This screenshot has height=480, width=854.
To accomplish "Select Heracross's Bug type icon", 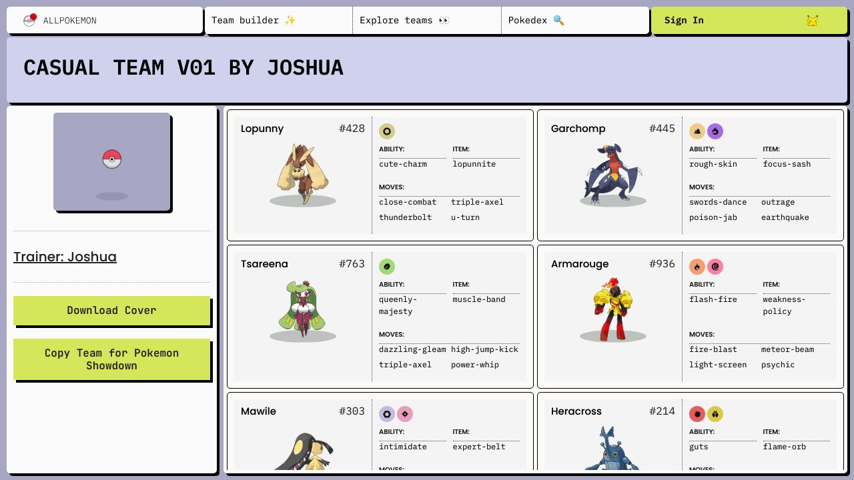I will [x=715, y=414].
